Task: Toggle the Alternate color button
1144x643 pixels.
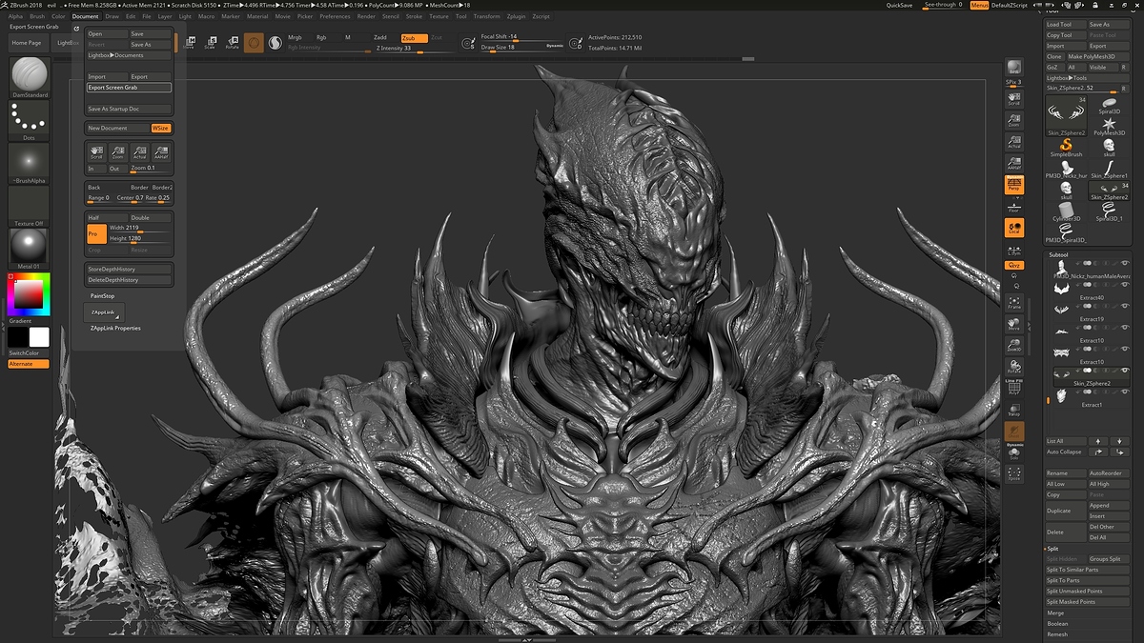Action: [x=29, y=364]
